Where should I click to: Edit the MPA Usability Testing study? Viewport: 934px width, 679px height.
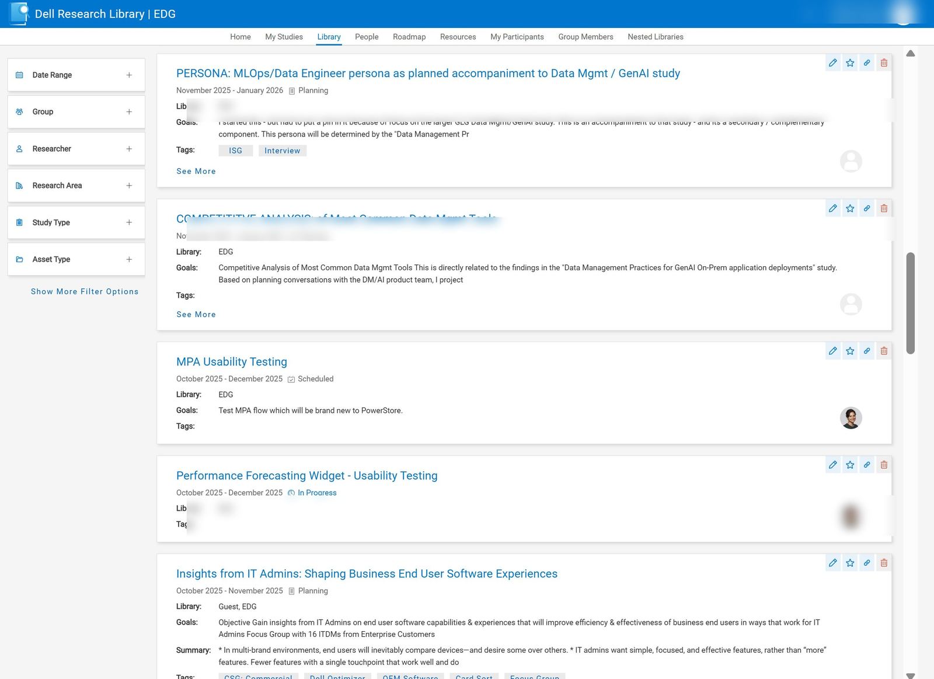point(832,351)
